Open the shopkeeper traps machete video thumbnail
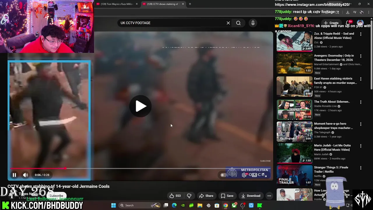The width and height of the screenshot is (373, 210). (294, 132)
